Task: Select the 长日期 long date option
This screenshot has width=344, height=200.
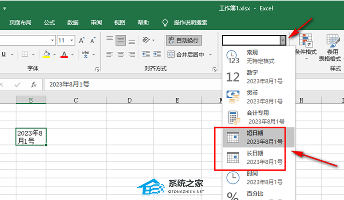Action: click(x=258, y=157)
